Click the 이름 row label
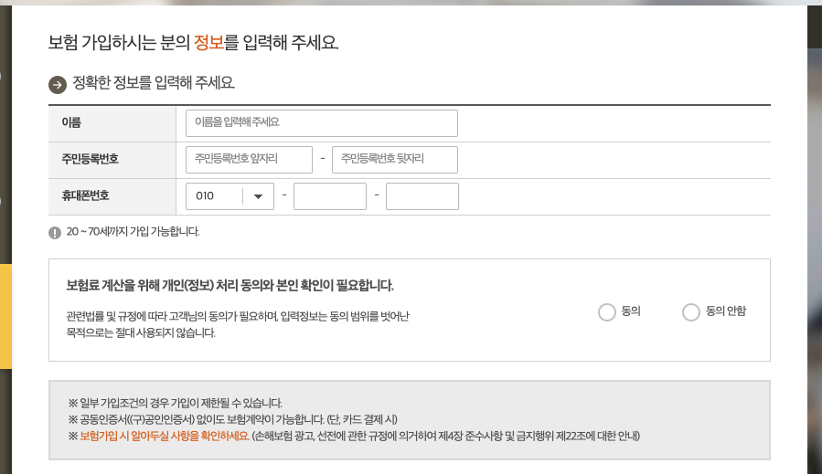Screen dimensions: 822x474 pyautogui.click(x=71, y=122)
